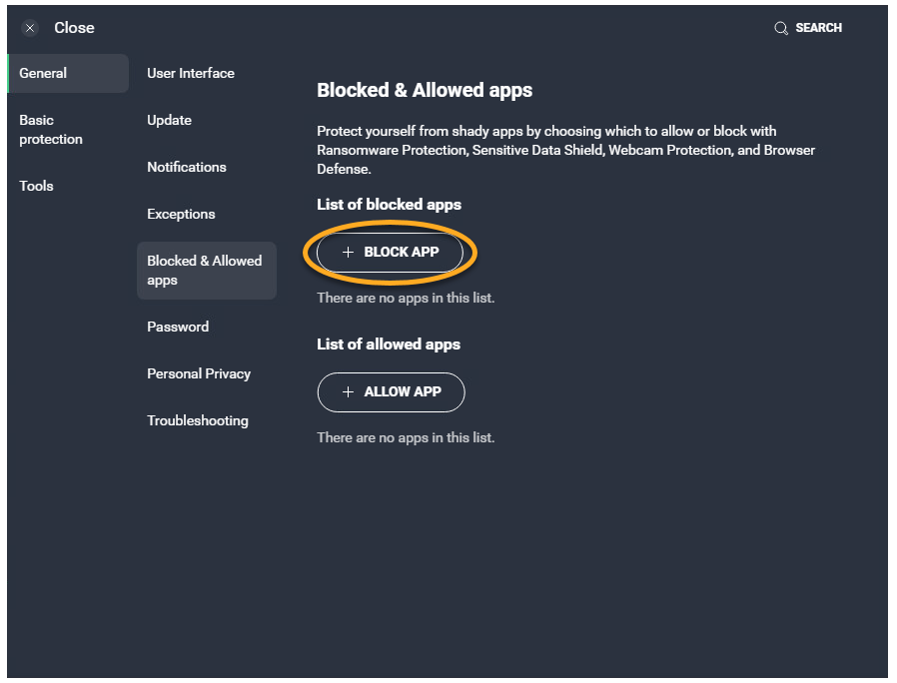Open the Basic protection tab
This screenshot has width=897, height=683.
click(x=51, y=130)
